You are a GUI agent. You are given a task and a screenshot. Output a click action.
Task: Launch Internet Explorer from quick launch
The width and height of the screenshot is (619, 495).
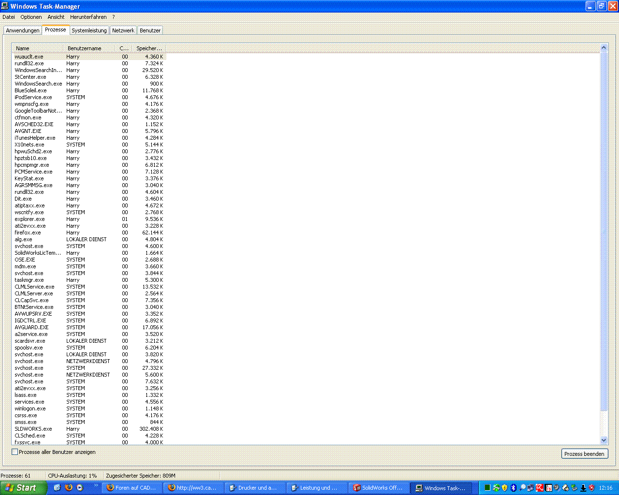(57, 488)
